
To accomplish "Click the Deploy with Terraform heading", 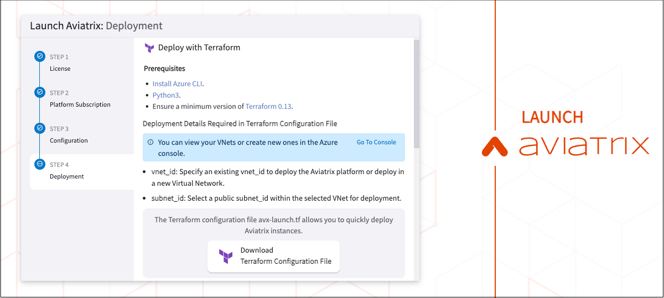I will [199, 48].
